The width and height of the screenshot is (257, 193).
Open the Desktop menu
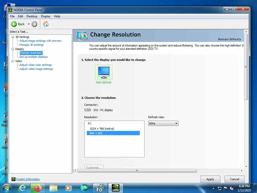coord(32,16)
